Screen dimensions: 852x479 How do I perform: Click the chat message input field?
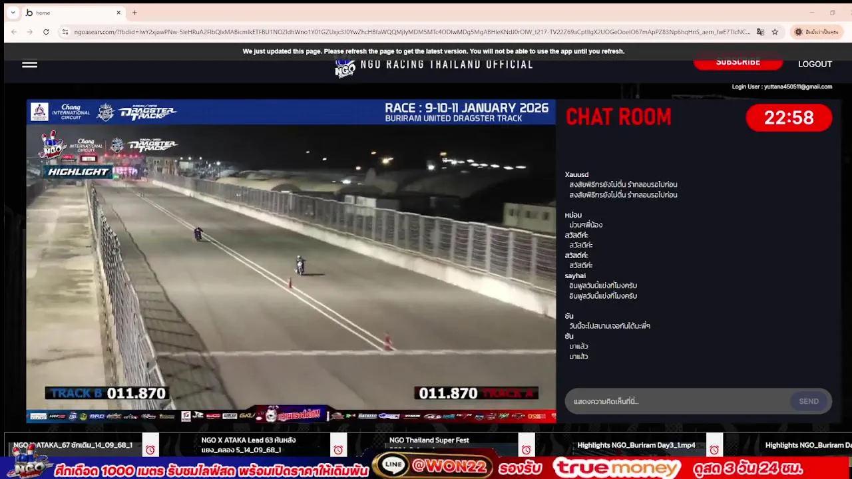point(679,401)
